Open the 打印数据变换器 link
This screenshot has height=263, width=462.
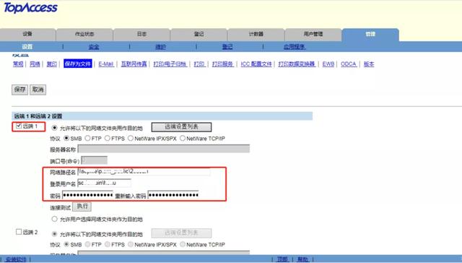[297, 64]
